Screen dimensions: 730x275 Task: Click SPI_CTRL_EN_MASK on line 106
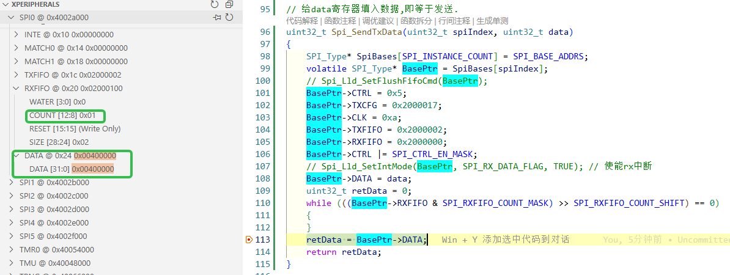pyautogui.click(x=432, y=155)
